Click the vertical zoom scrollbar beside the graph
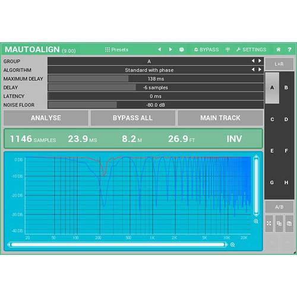The height and width of the screenshot is (297, 297). pyautogui.click(x=256, y=187)
